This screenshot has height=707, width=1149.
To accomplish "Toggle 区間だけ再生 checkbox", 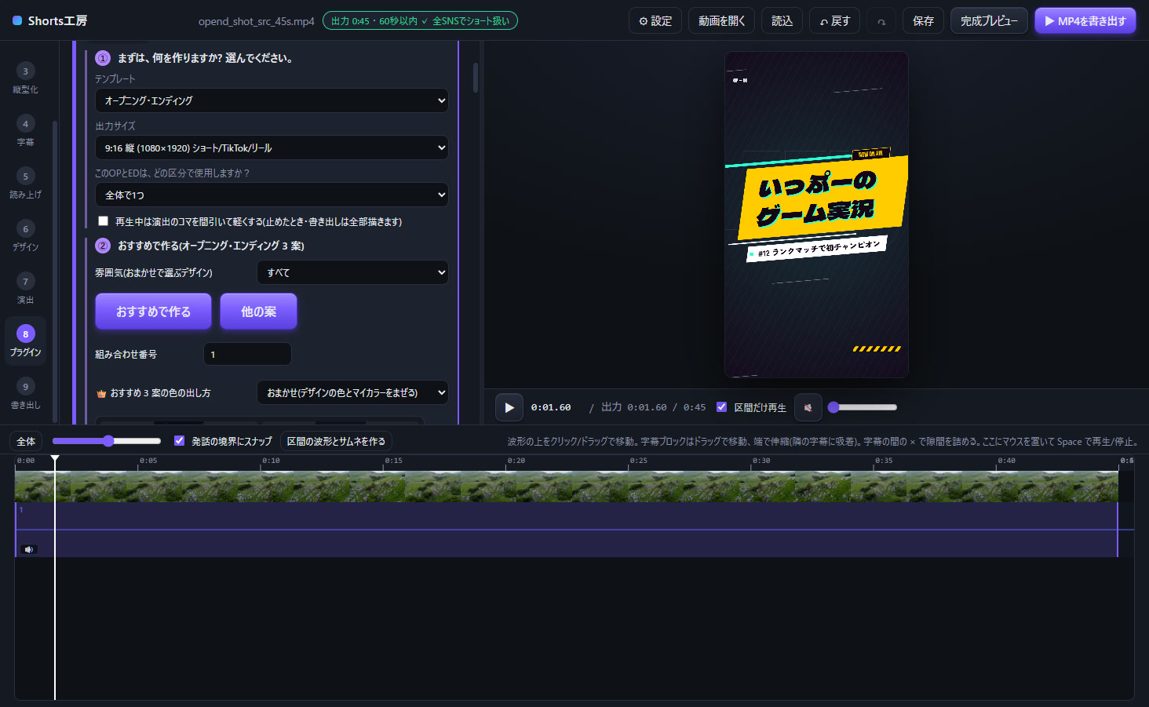I will coord(721,407).
